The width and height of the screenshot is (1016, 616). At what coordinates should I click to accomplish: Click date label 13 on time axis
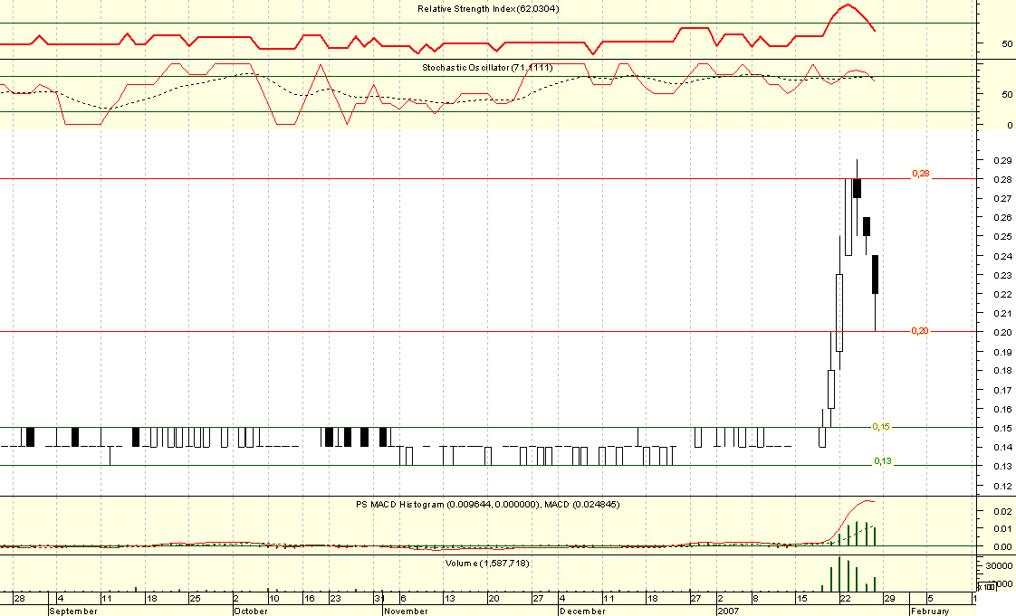450,599
